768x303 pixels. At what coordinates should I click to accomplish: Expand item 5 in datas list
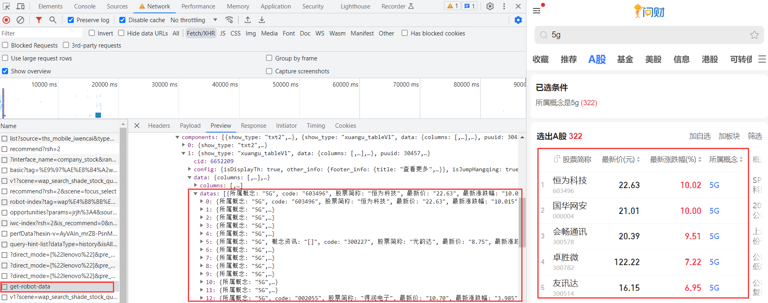(x=202, y=242)
